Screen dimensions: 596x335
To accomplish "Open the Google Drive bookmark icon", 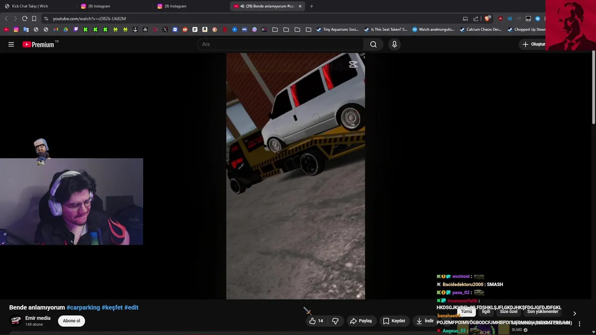I will tap(66, 29).
